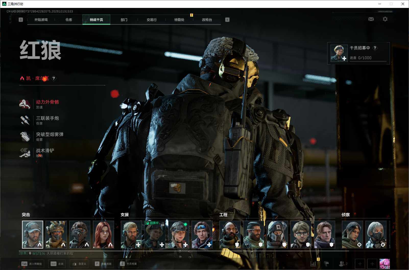Select the support operator with blue goggles
Image resolution: width=409 pixels, height=270 pixels.
[202, 234]
